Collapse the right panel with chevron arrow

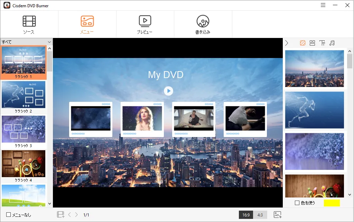(x=287, y=43)
